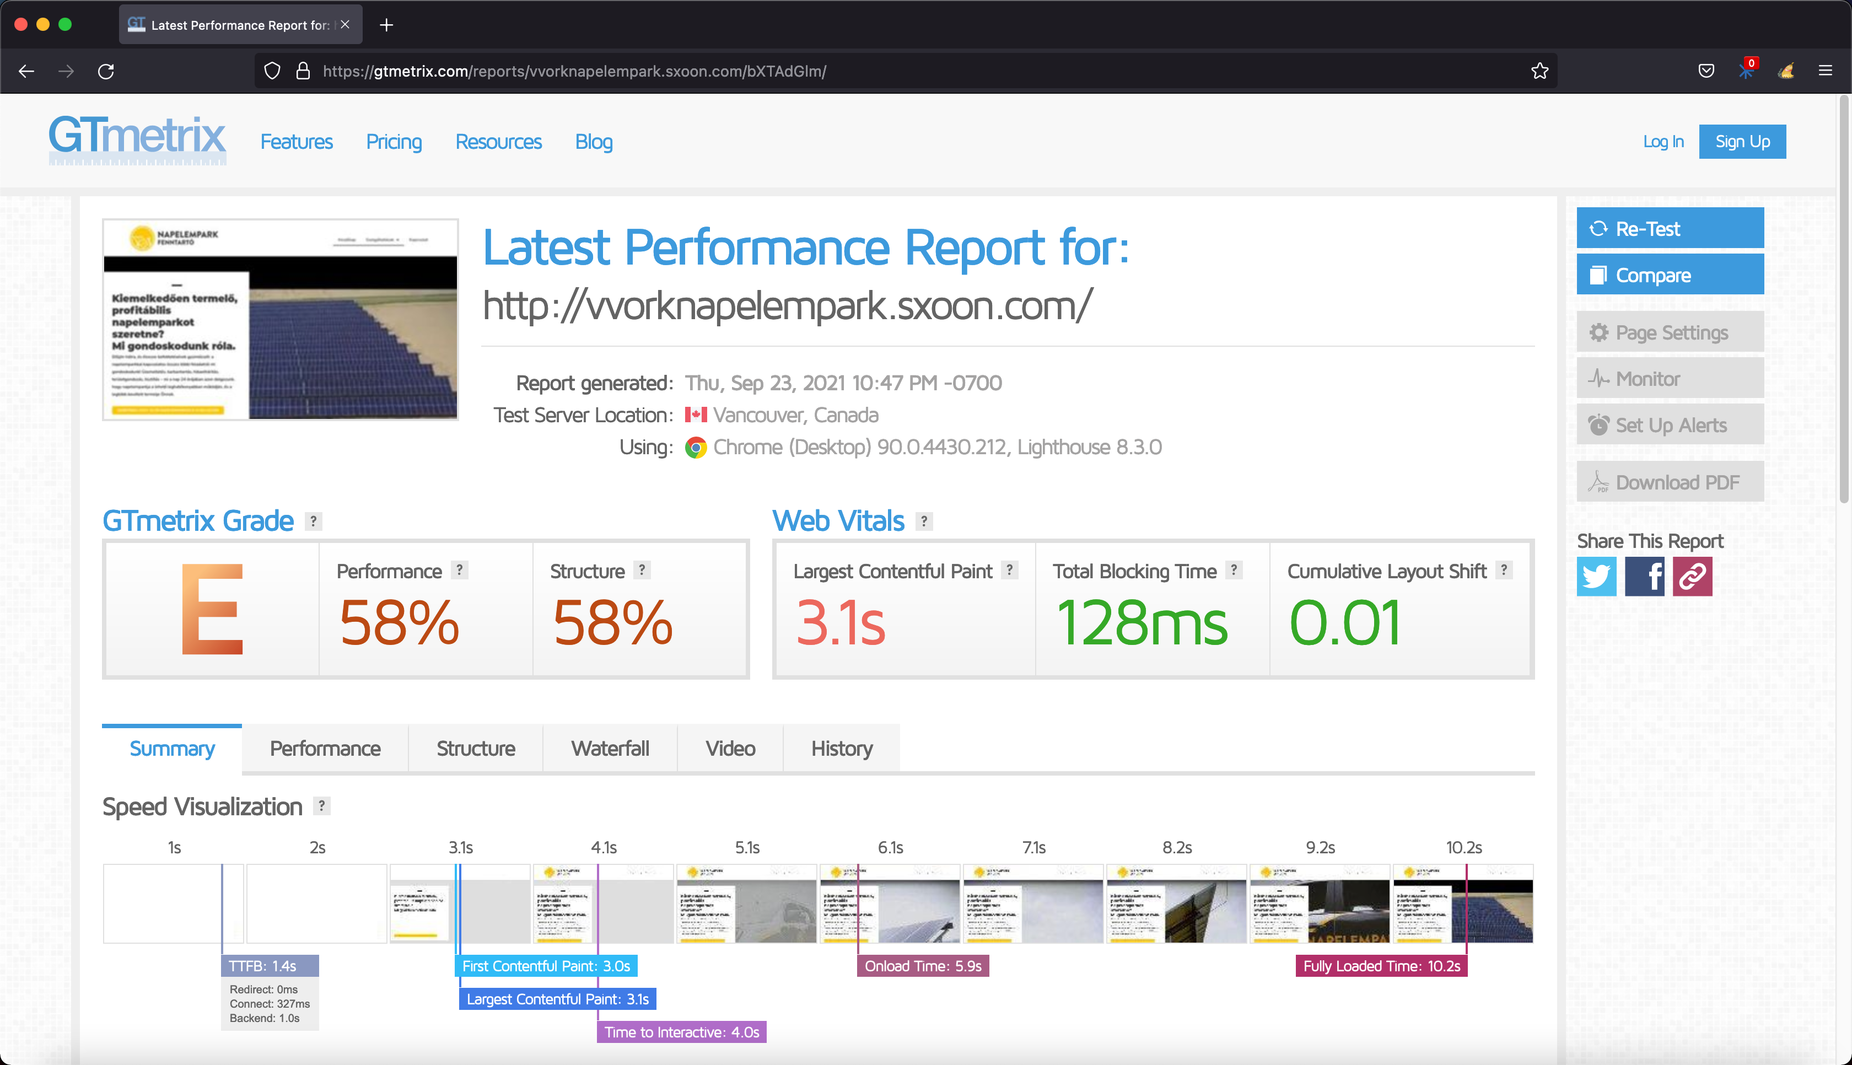Open help for GTmetrix Grade heading
Viewport: 1852px width, 1065px height.
(x=314, y=521)
